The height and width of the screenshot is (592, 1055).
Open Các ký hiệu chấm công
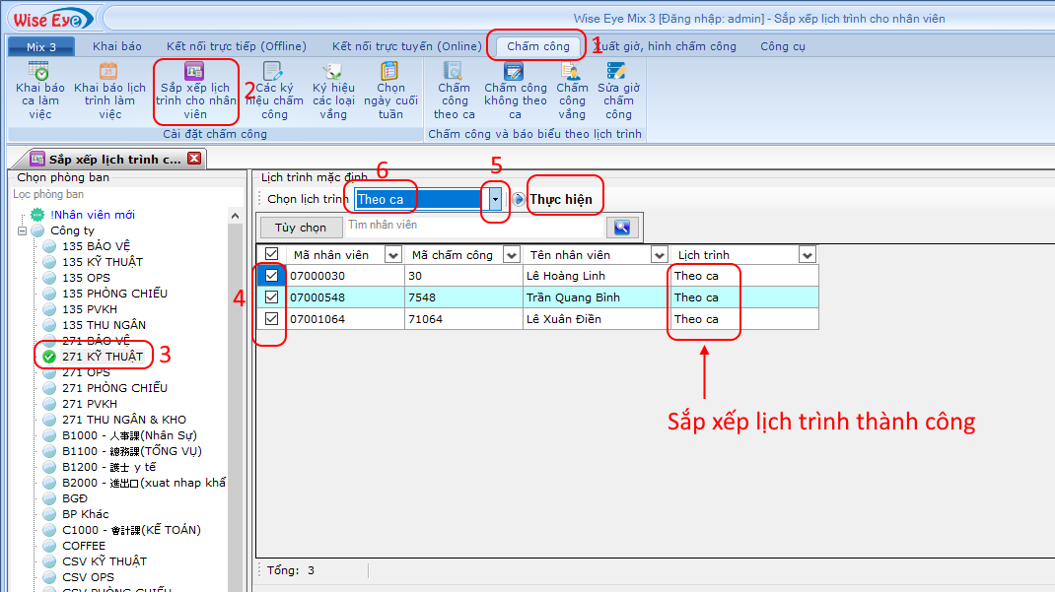(273, 89)
